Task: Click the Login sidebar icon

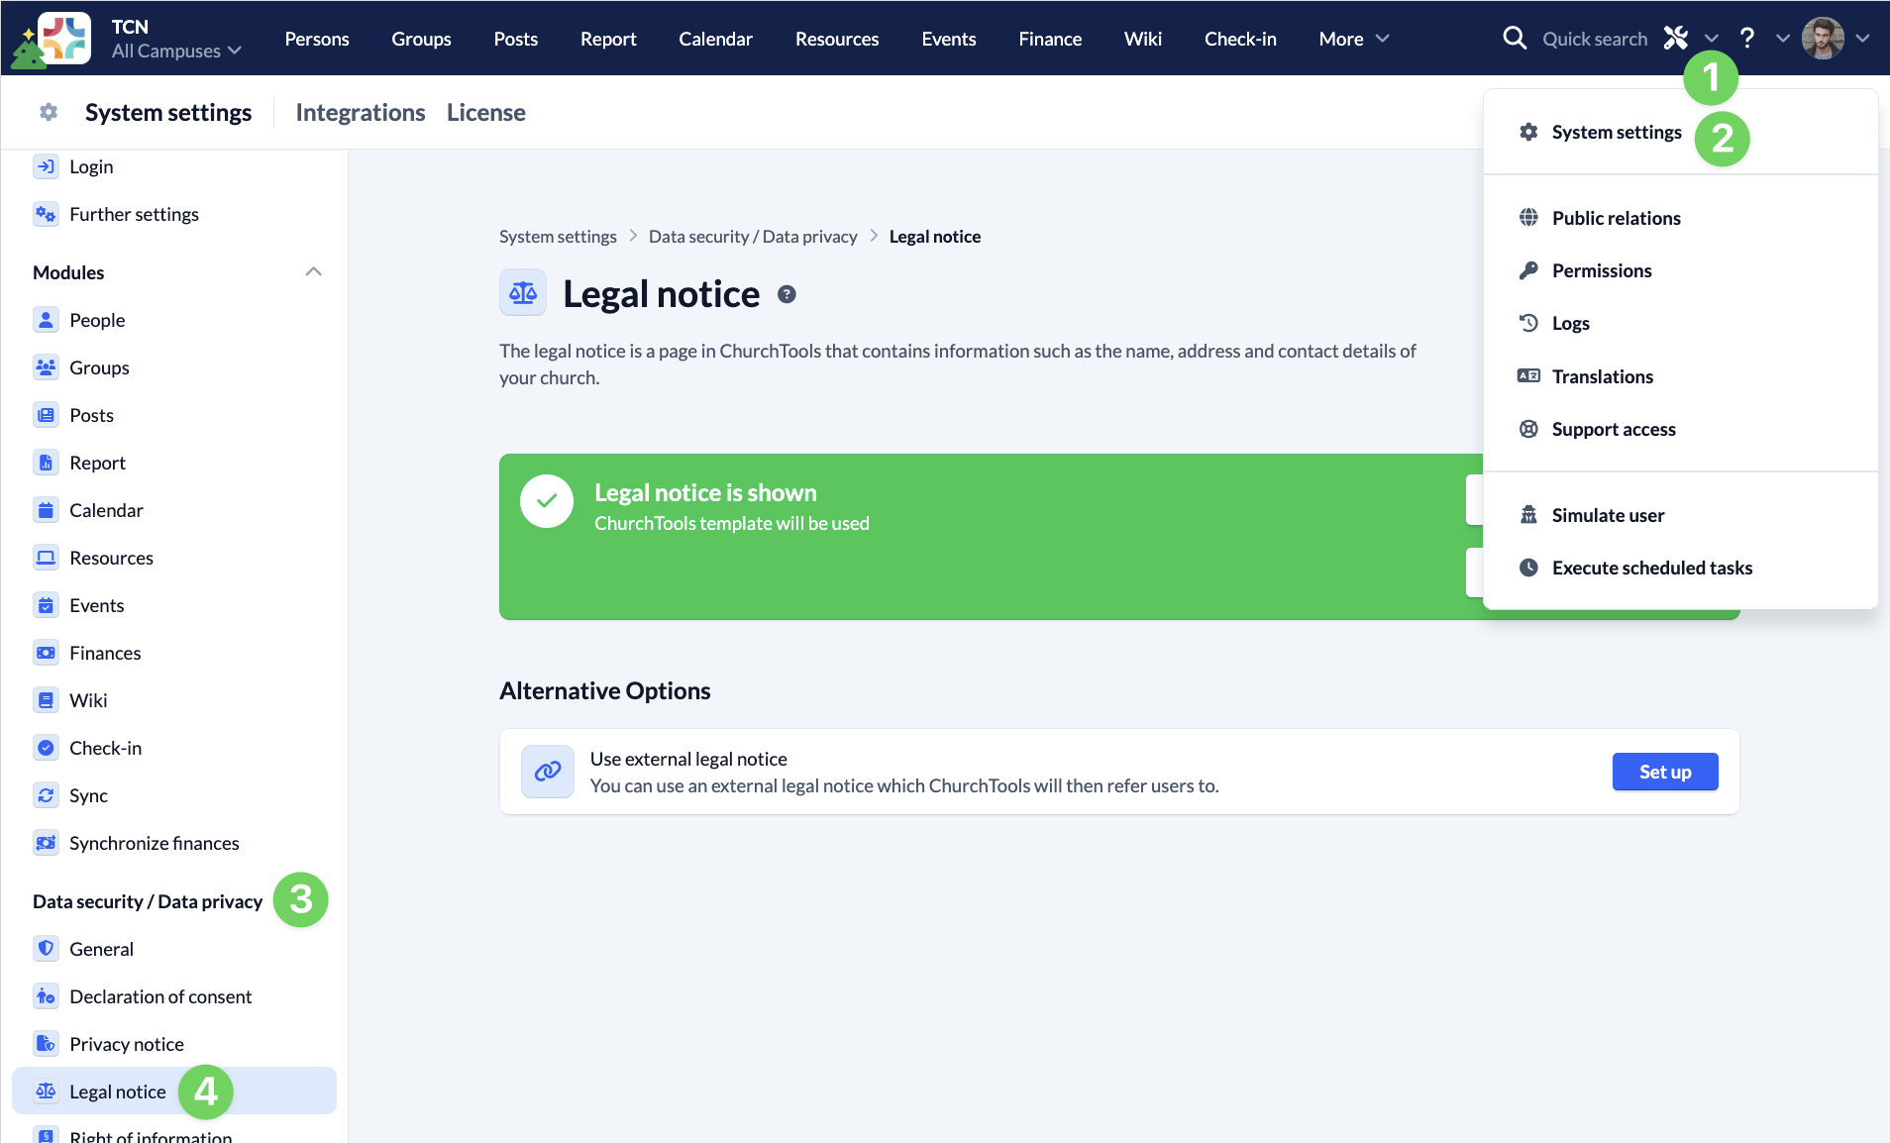Action: click(46, 166)
